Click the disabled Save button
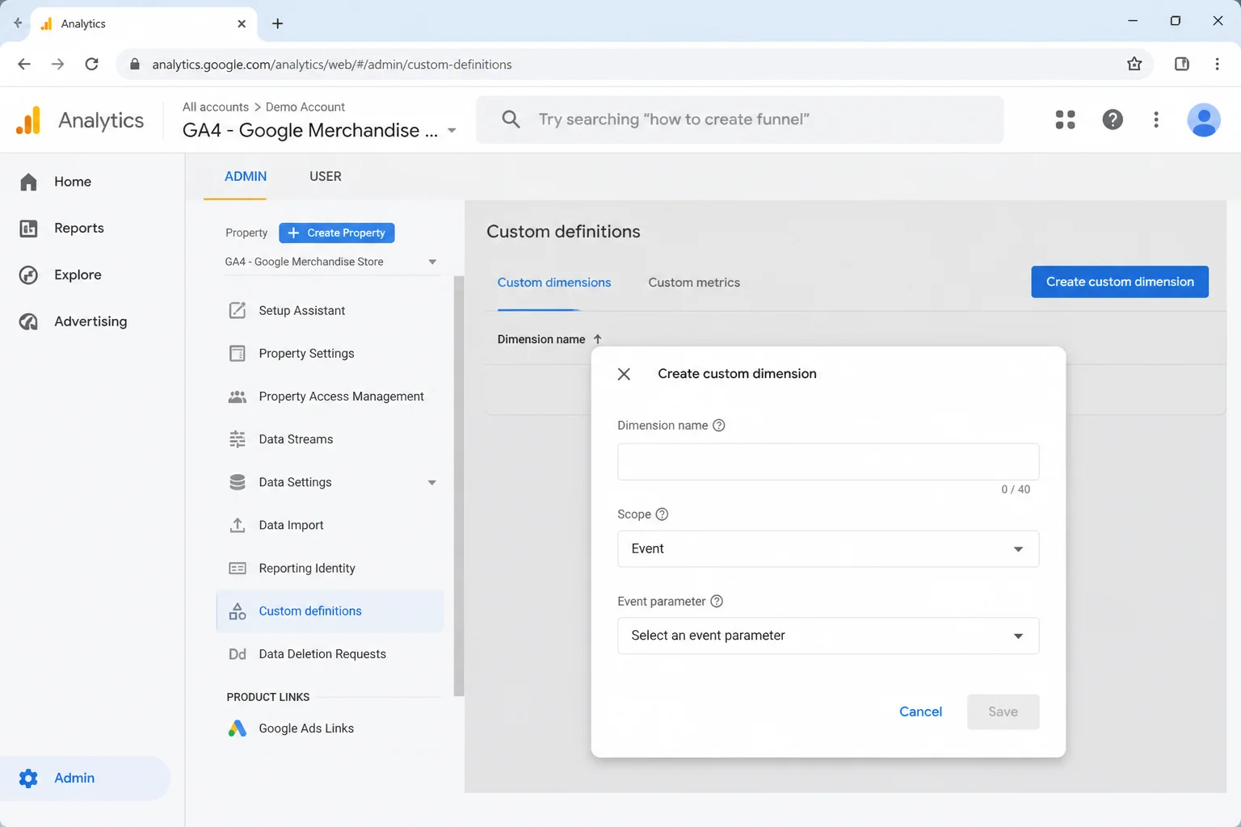The width and height of the screenshot is (1241, 827). (1003, 712)
